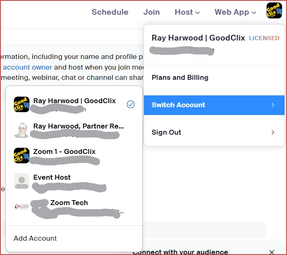Click the portrait photo for Partner account
The height and width of the screenshot is (255, 287).
coord(22,130)
